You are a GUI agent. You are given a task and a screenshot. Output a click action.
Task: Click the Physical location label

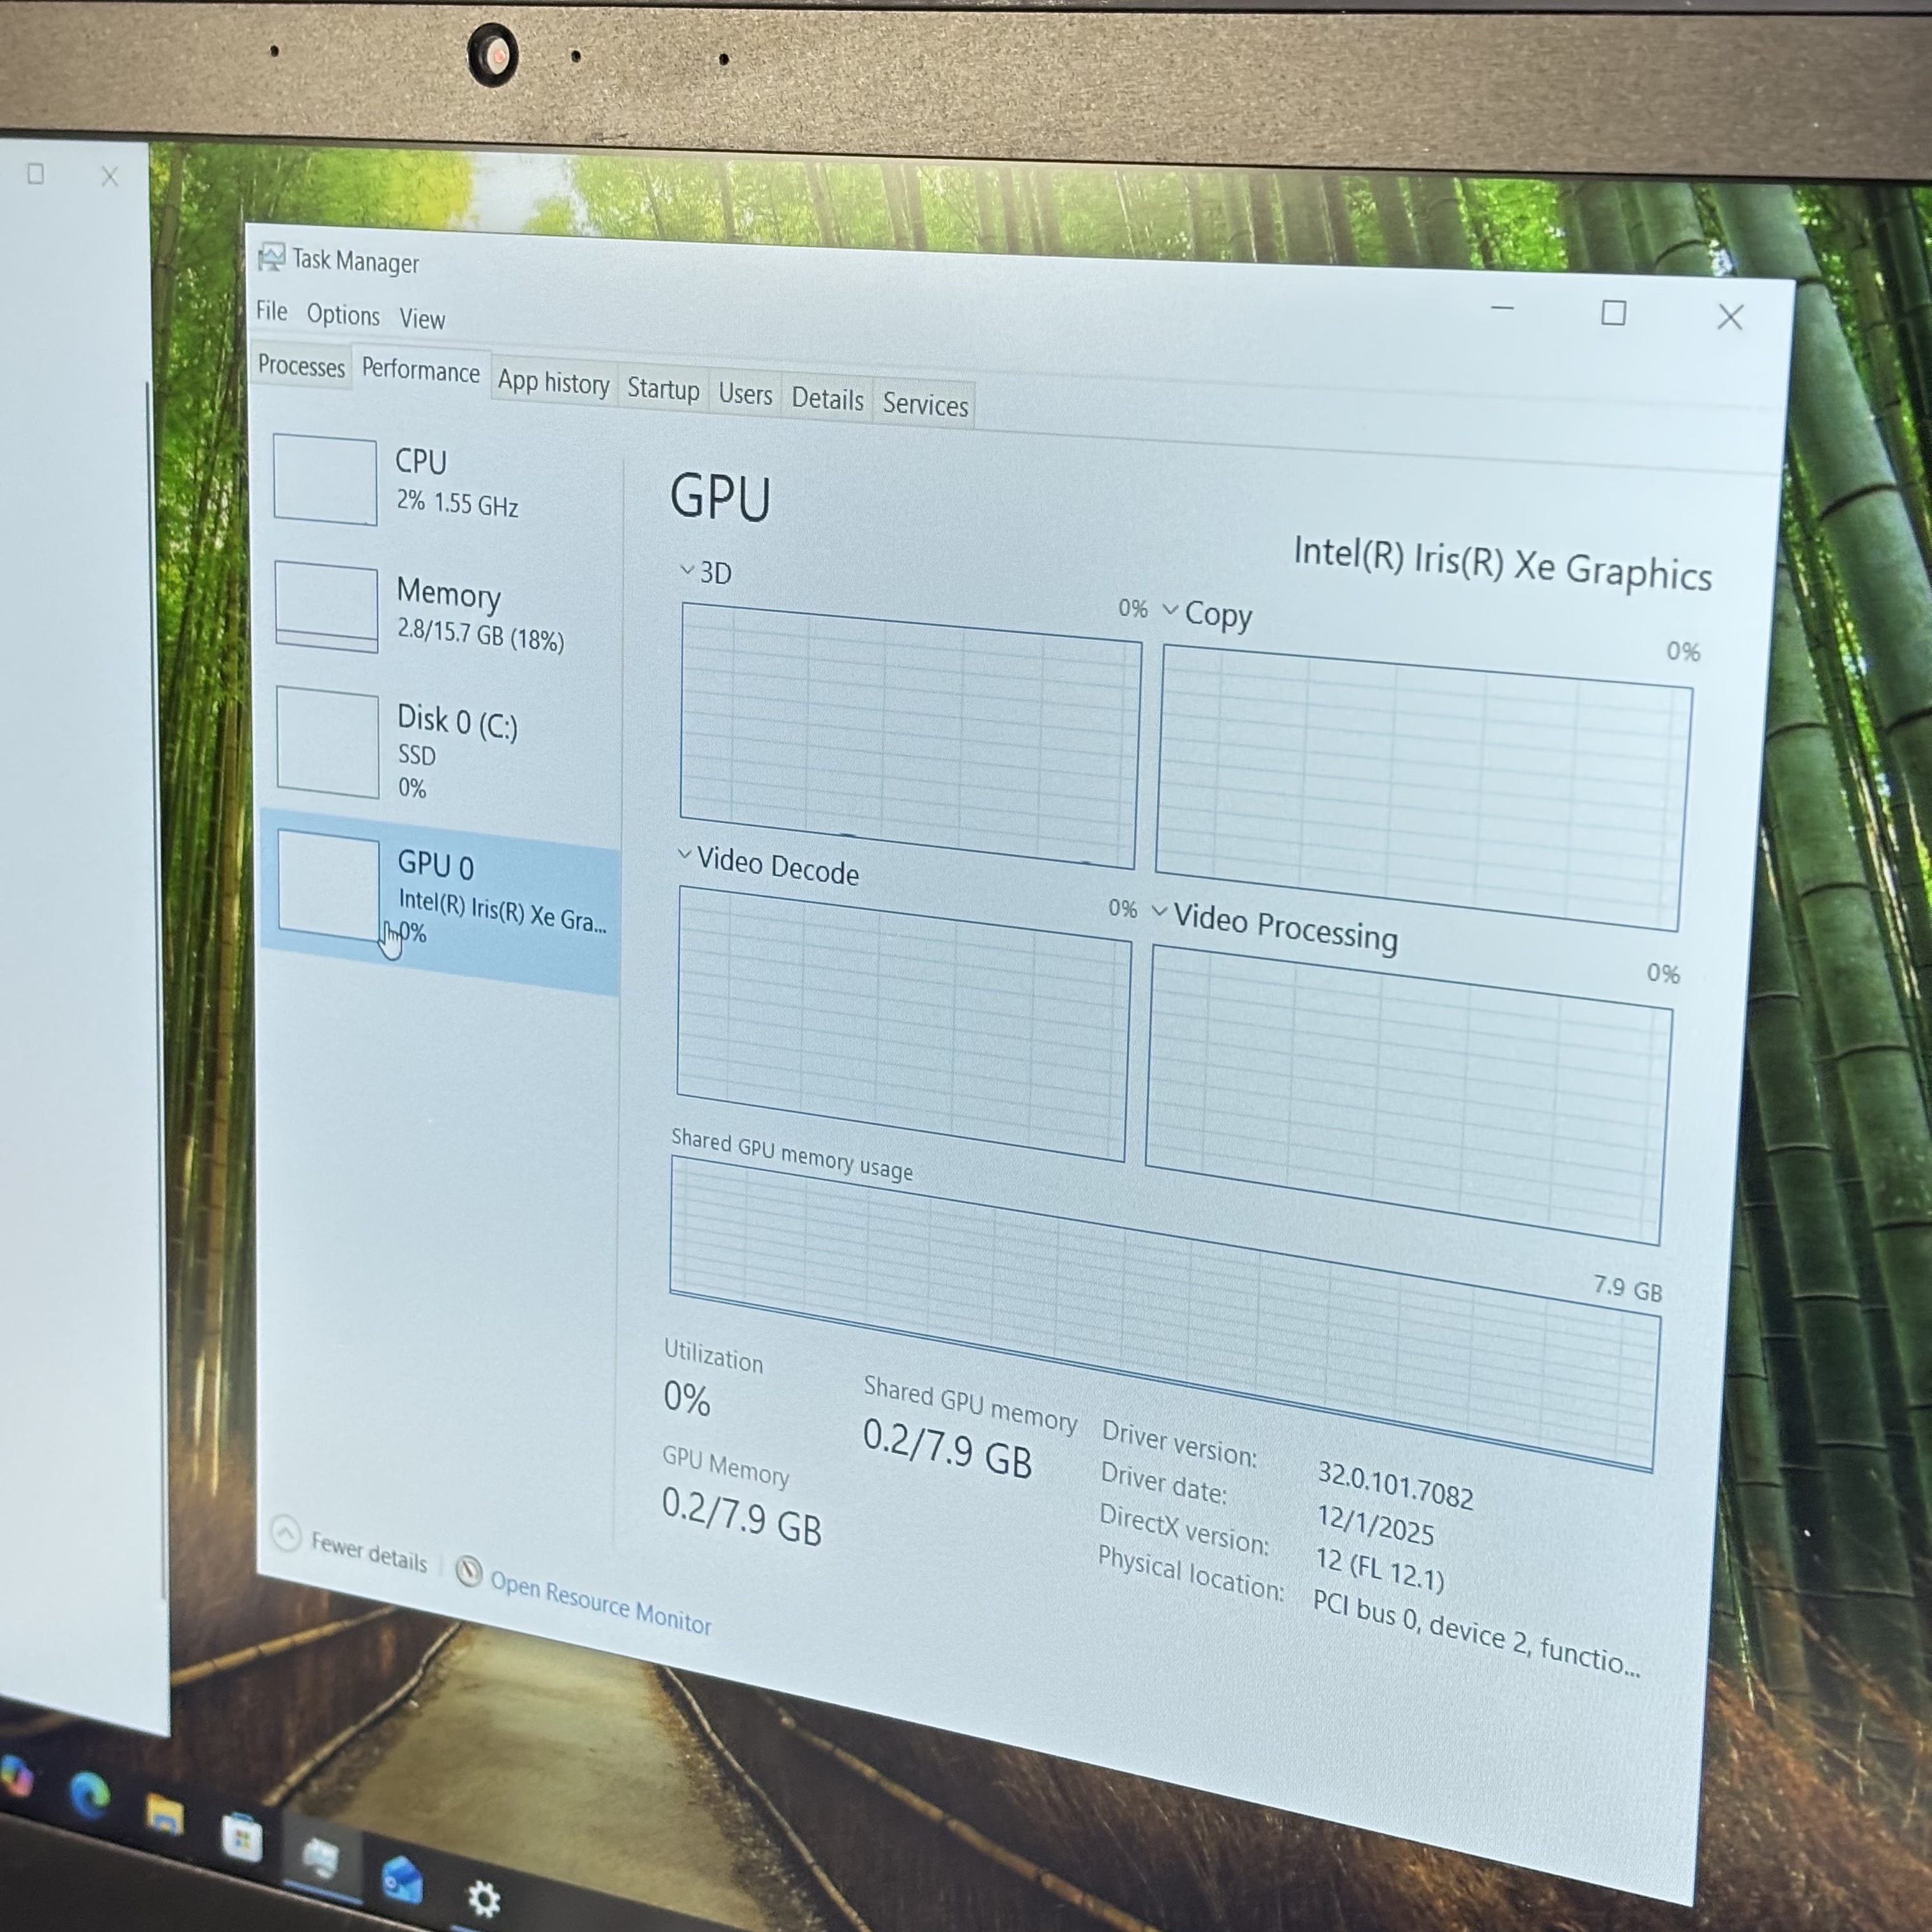tap(1190, 1574)
